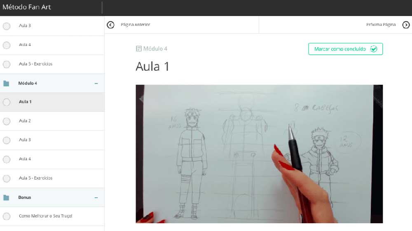Toggle completion circle for Módulo 4 Aula 4
412x231 pixels.
[x=7, y=159]
